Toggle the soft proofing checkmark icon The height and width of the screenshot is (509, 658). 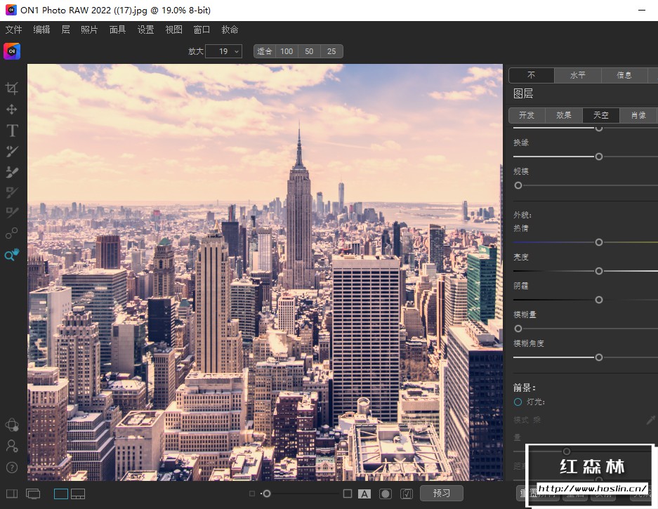[x=406, y=494]
